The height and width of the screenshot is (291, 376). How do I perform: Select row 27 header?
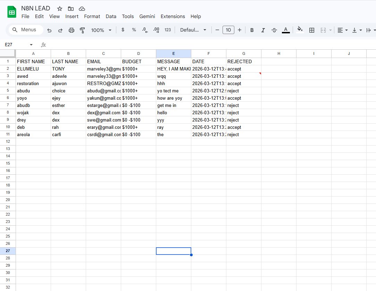point(8,251)
